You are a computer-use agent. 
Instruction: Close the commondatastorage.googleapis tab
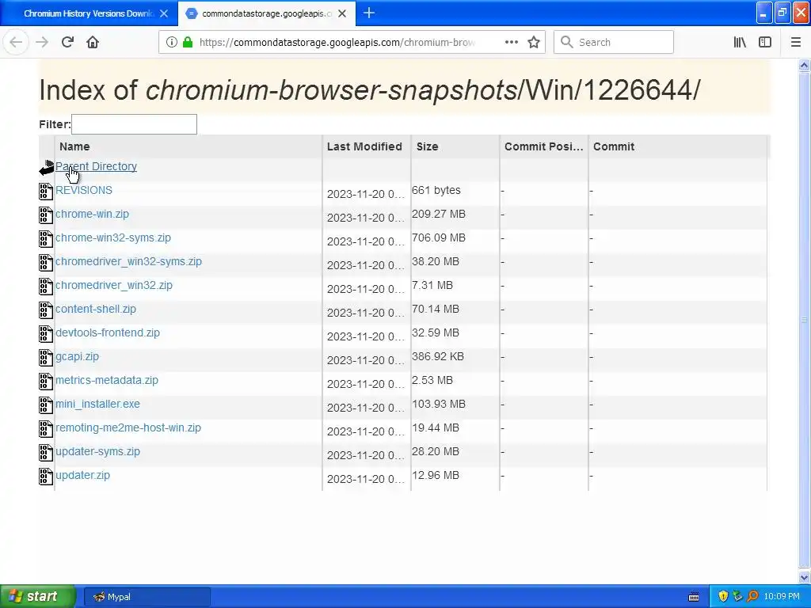click(x=342, y=13)
